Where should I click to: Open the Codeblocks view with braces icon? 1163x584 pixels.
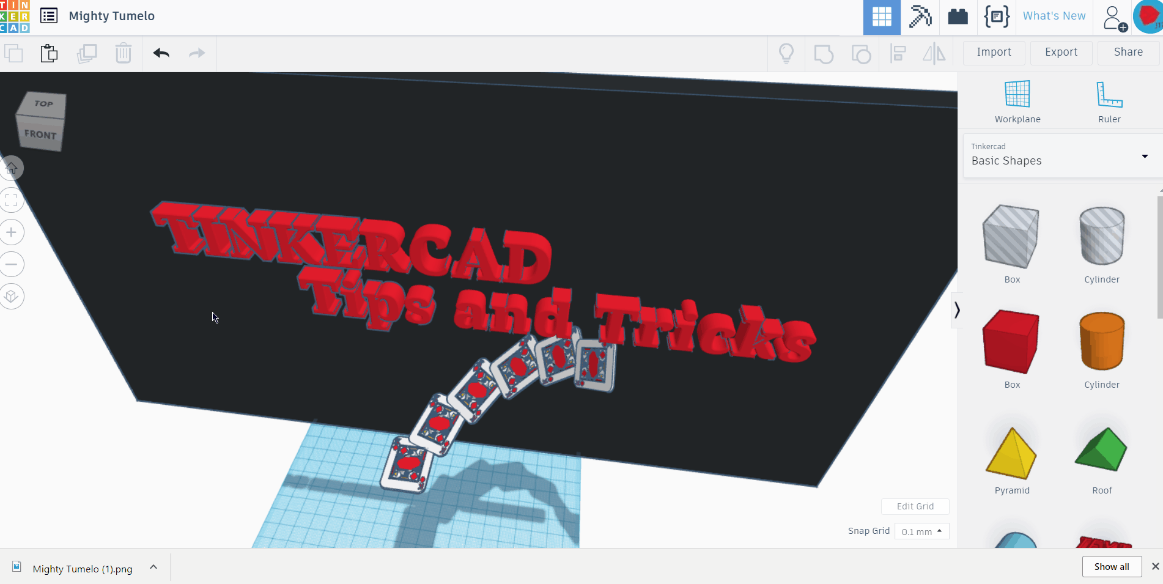click(x=997, y=17)
